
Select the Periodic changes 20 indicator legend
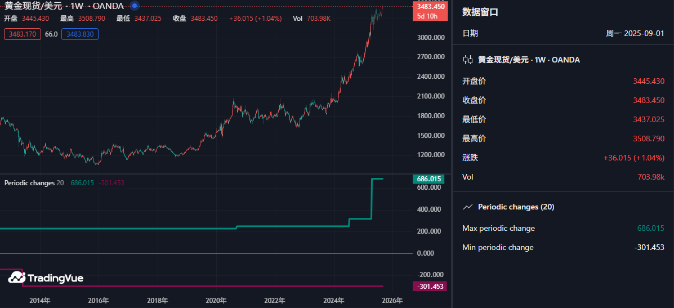tap(34, 183)
